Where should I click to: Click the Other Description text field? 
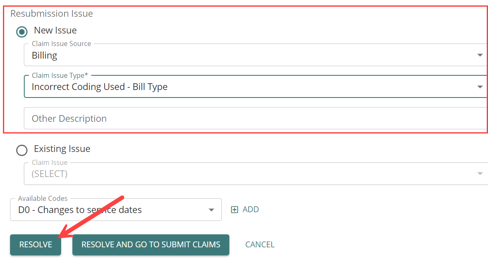(256, 118)
